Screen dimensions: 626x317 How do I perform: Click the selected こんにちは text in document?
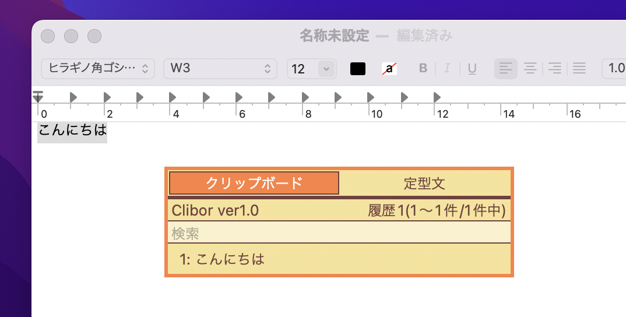[x=72, y=130]
